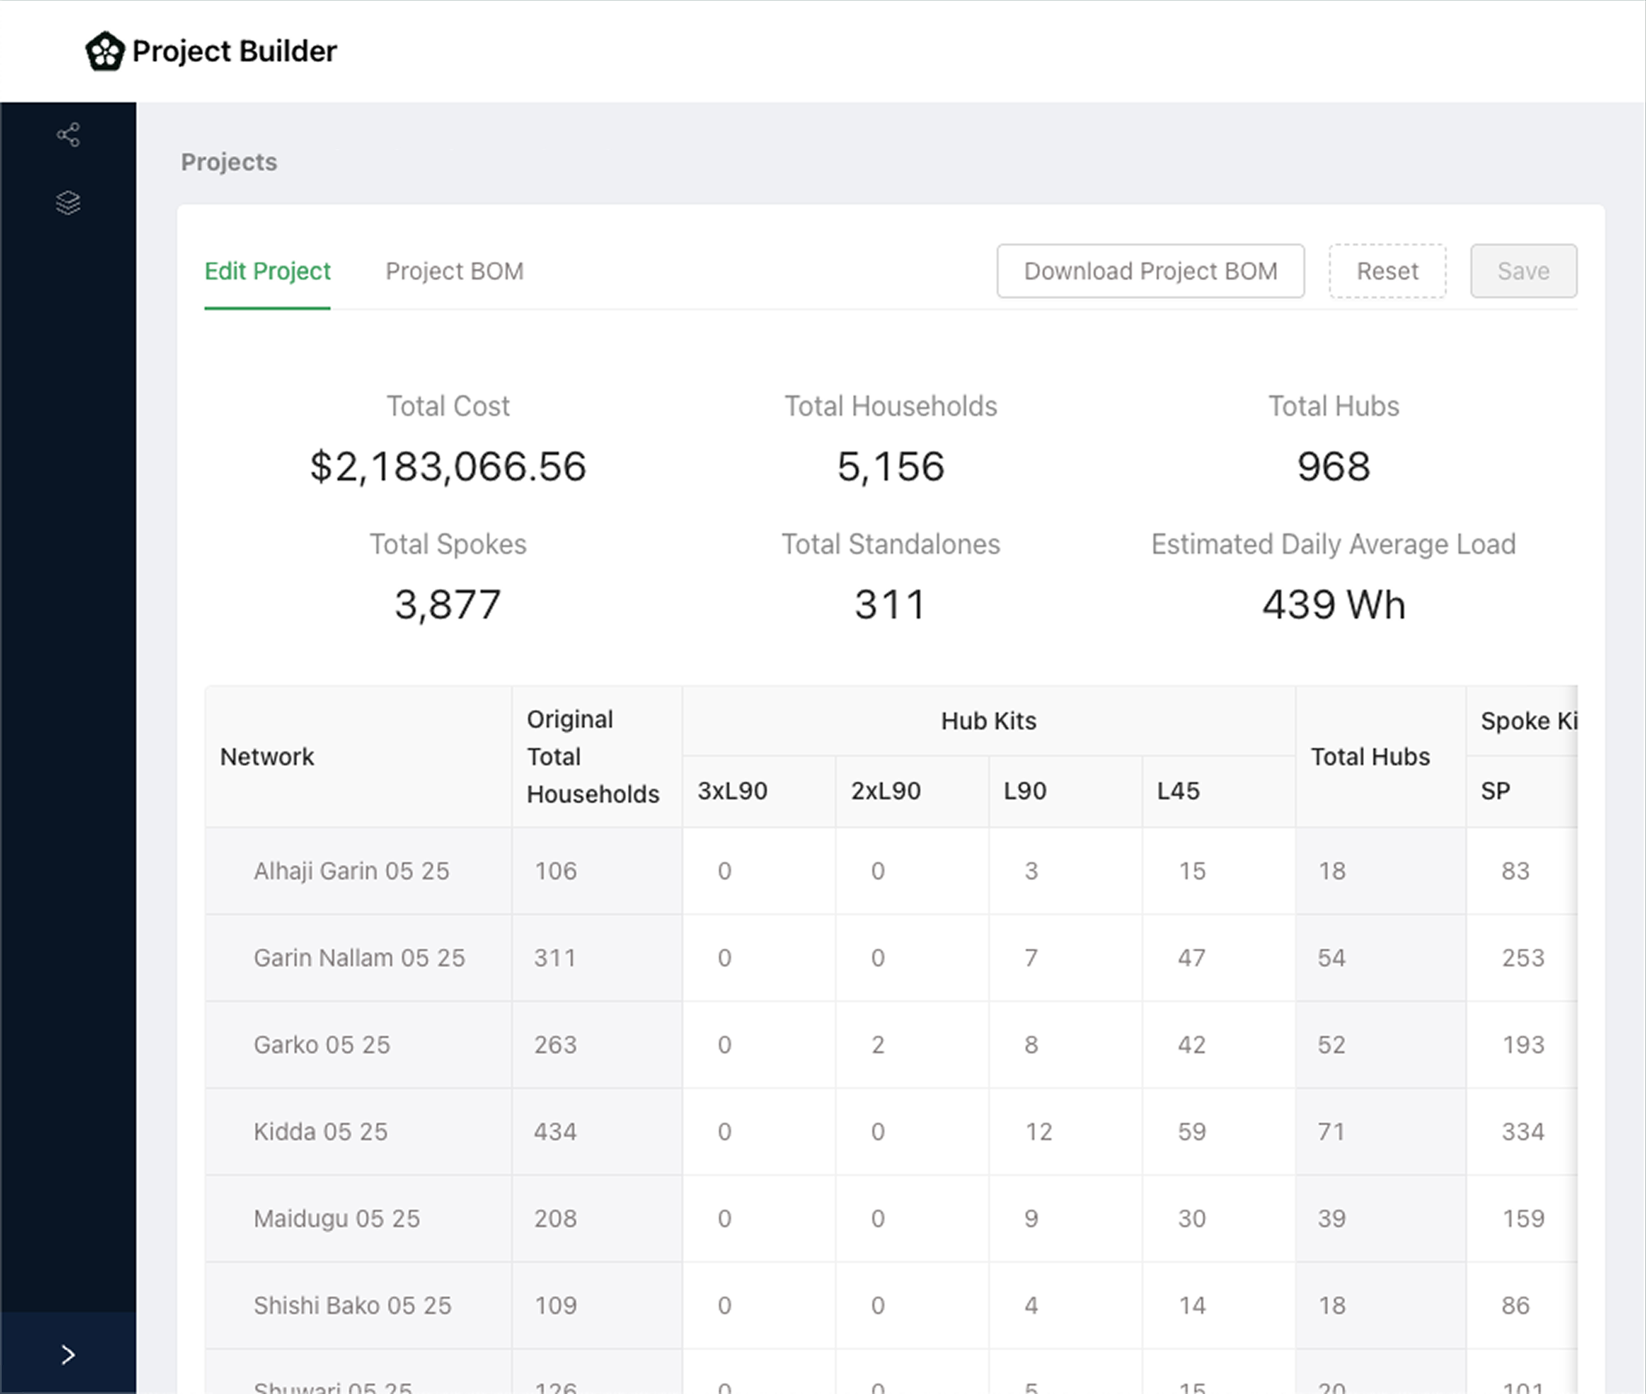Expand the sidebar with bottom chevron
1646x1394 pixels.
(68, 1354)
